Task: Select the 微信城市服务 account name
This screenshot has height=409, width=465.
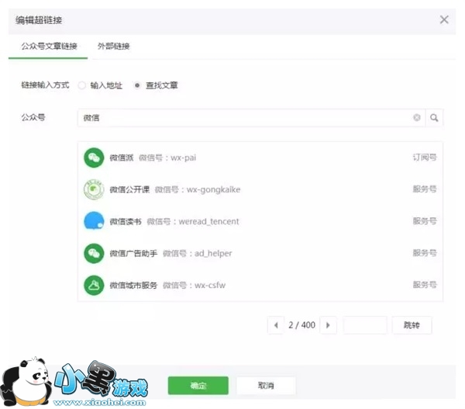Action: (x=133, y=286)
